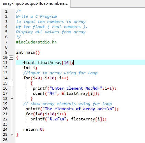Select the array-input-output-float-numbers.c tab
145x143 pixels.
pyautogui.click(x=35, y=3)
